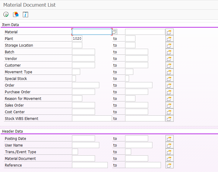
Task: Open multiple selection for Material Document
Action: coord(169,159)
